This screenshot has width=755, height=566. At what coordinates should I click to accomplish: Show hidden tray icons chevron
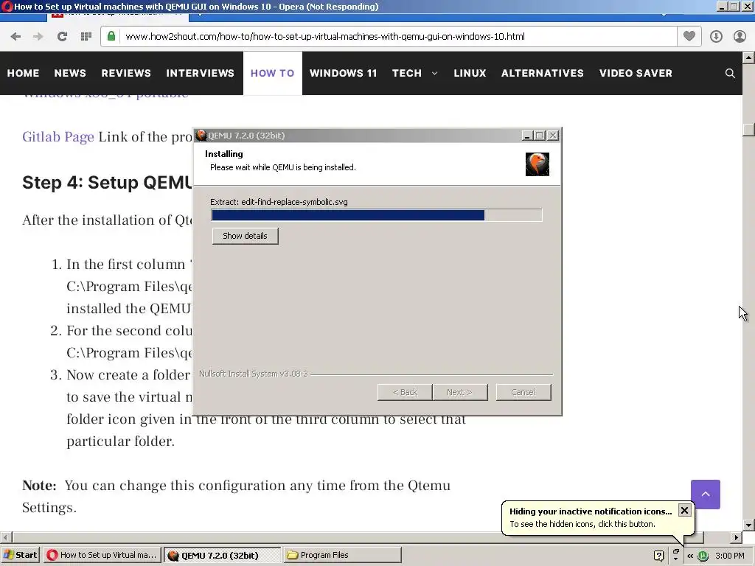[x=690, y=556]
